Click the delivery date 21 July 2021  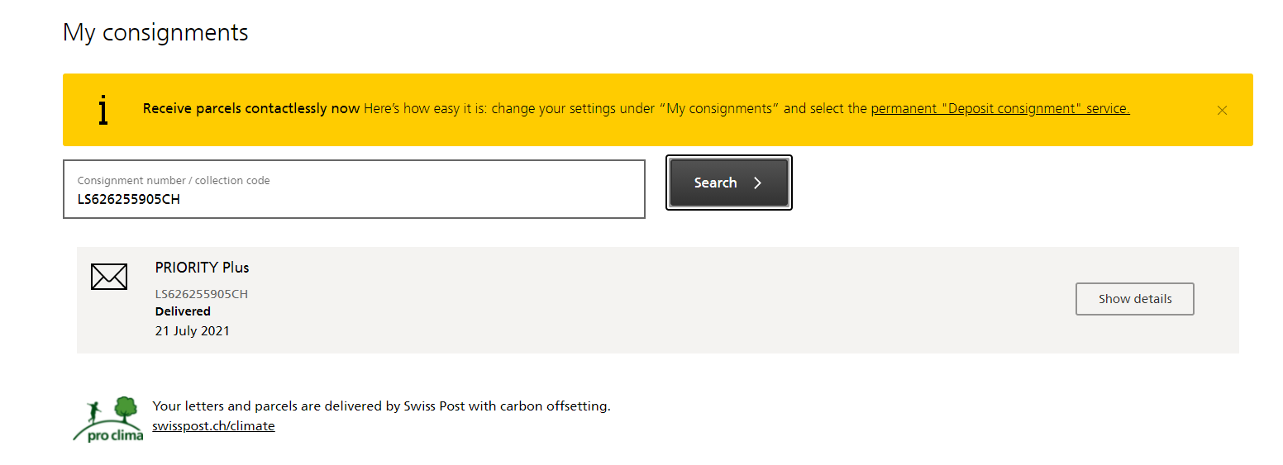click(x=193, y=331)
